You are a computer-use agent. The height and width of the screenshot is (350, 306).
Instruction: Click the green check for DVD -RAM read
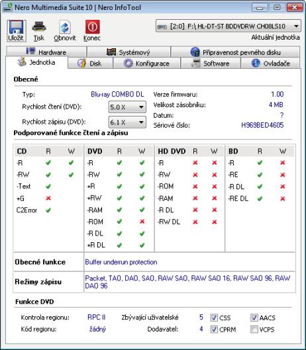click(x=119, y=210)
